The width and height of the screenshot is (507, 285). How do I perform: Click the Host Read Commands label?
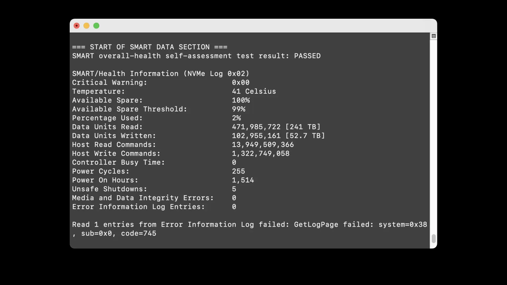pos(114,145)
